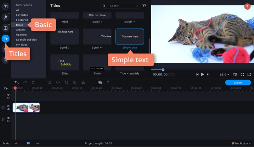
Task: Open the Import media tab icon
Action: pos(6,7)
